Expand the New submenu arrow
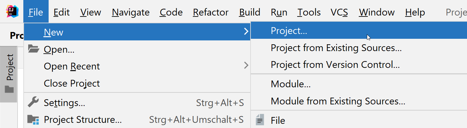The image size is (467, 128). (x=246, y=32)
